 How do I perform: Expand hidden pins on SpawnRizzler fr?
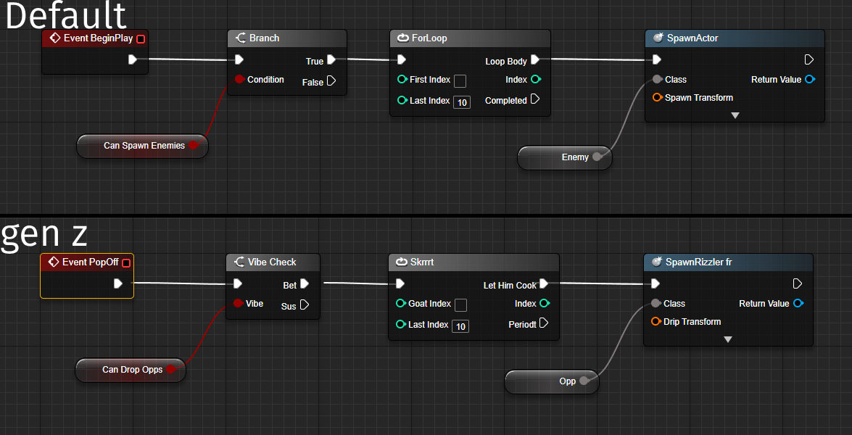point(728,339)
